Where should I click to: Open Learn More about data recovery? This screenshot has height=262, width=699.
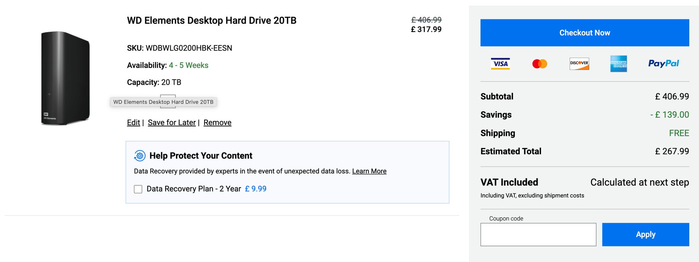369,171
